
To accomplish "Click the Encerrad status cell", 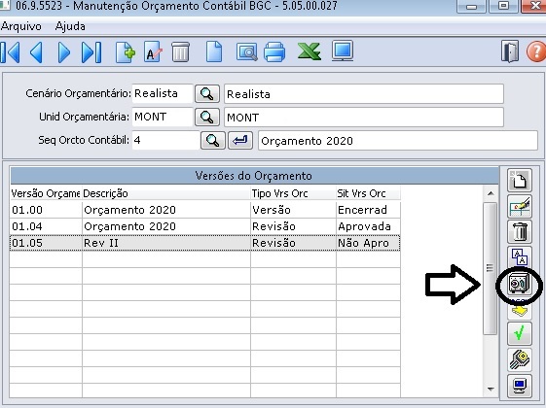I will click(368, 210).
